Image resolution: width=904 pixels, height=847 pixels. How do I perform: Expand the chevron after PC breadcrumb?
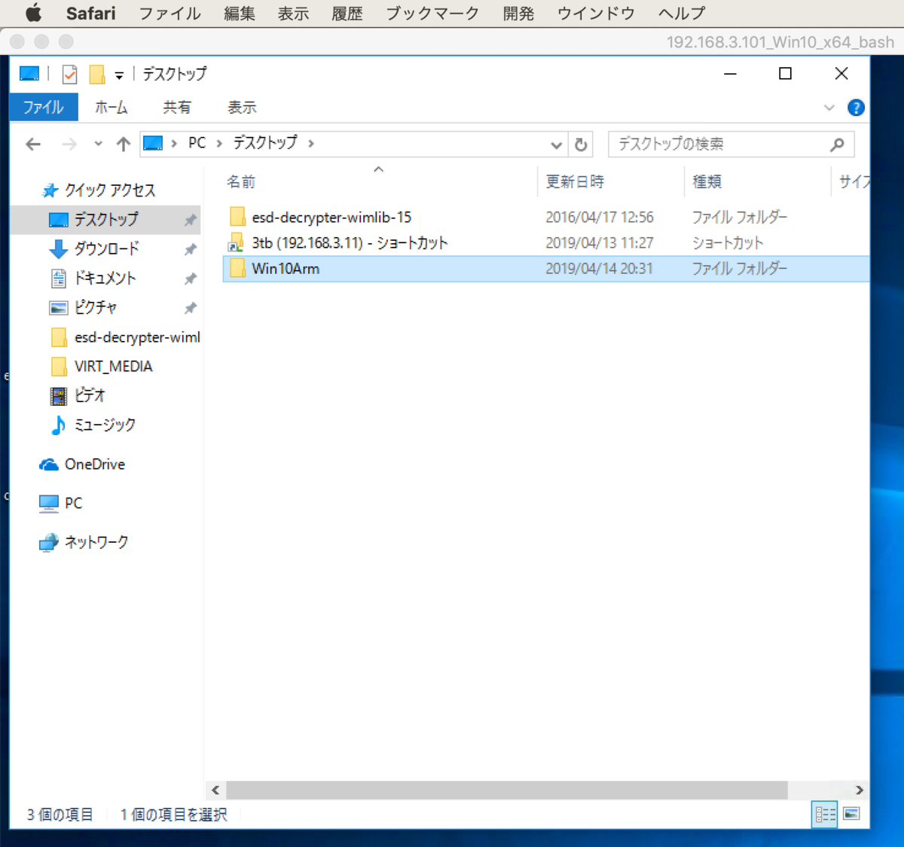click(x=219, y=143)
